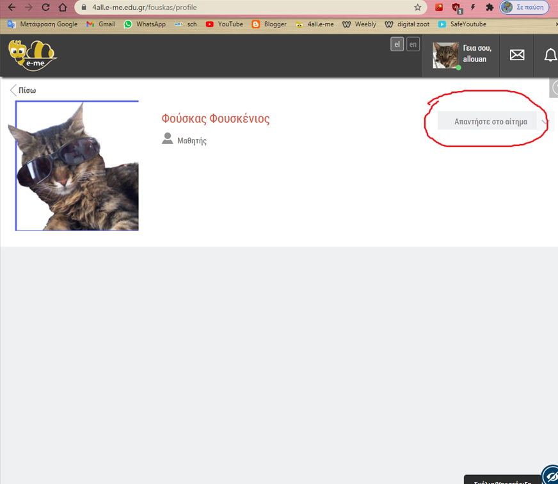Go back using the Πίσω link
The image size is (558, 484).
pos(27,90)
